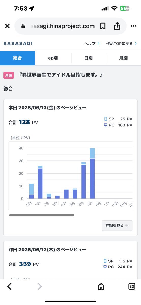Expand 詳細を見る + for today's pageviews
This screenshot has width=141, height=305.
point(117,225)
